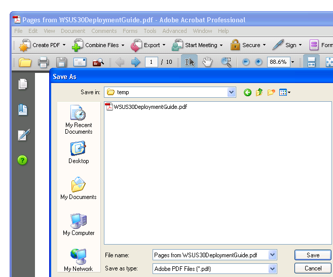333x277 pixels.
Task: Click the Email envelope icon
Action: (x=80, y=62)
